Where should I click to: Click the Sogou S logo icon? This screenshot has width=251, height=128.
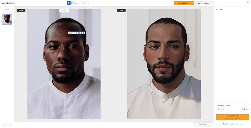[x=69, y=33]
